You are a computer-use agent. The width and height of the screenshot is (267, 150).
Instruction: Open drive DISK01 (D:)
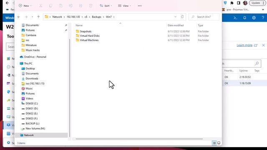click(x=32, y=108)
